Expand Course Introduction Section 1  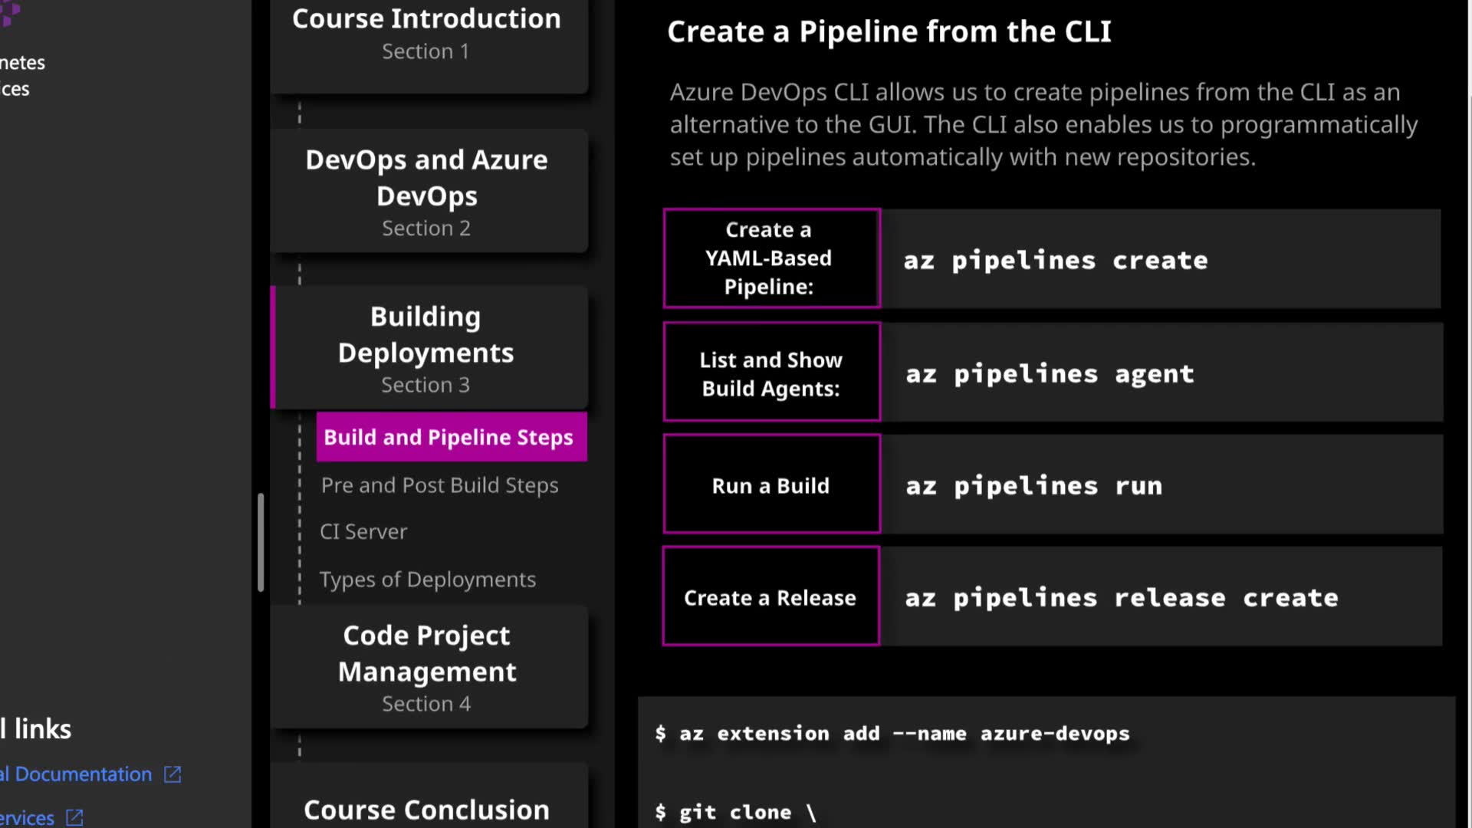[x=427, y=34]
